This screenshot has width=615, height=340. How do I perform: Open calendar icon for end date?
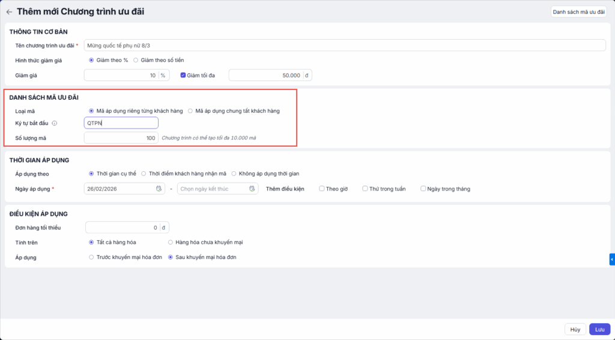[253, 189]
